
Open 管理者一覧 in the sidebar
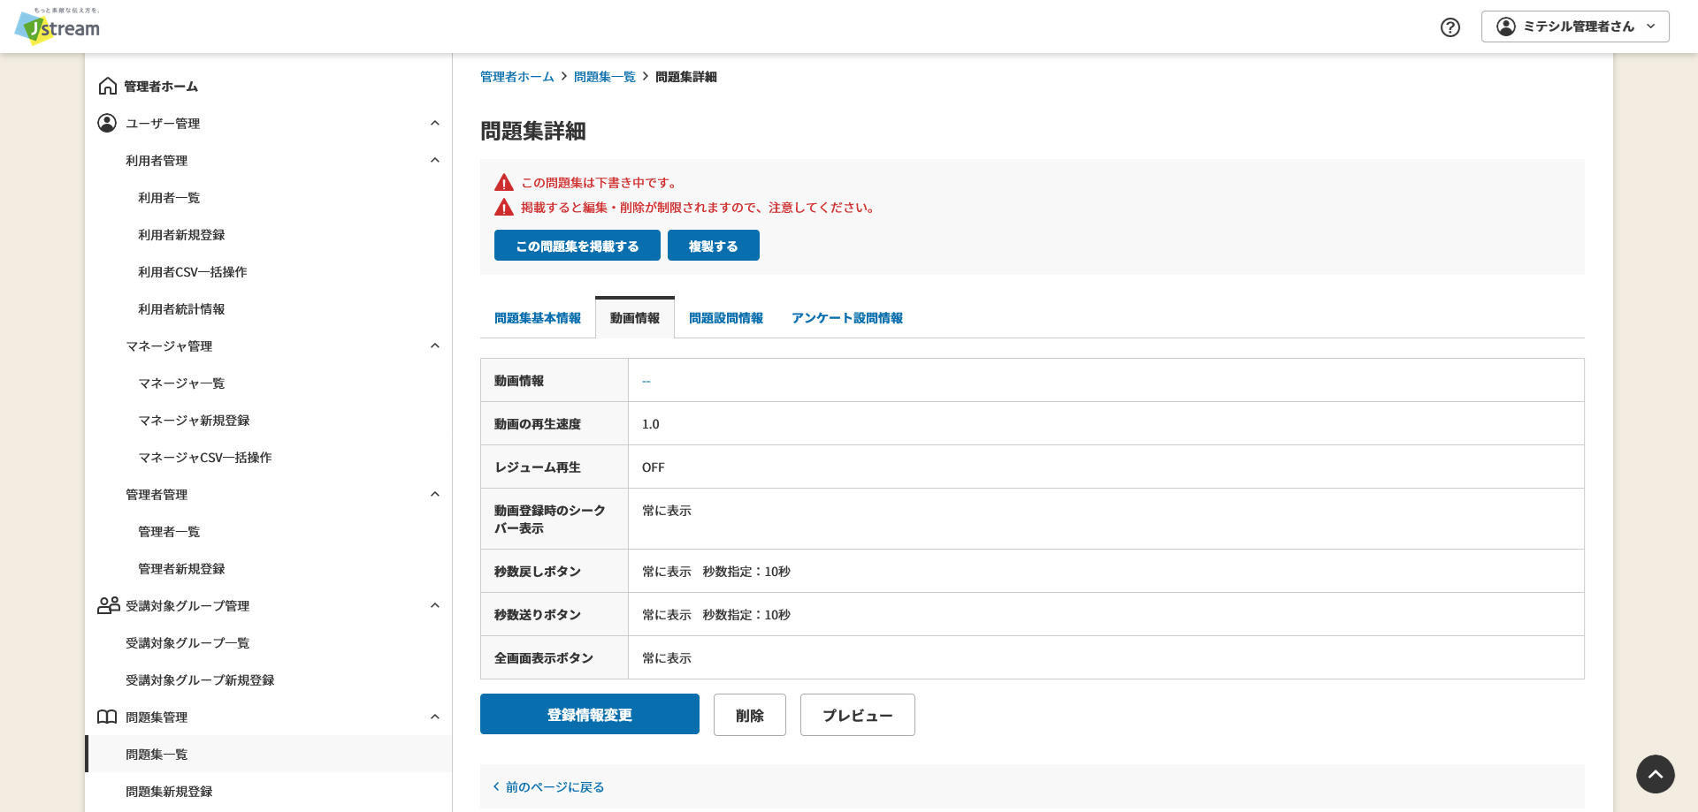click(169, 532)
